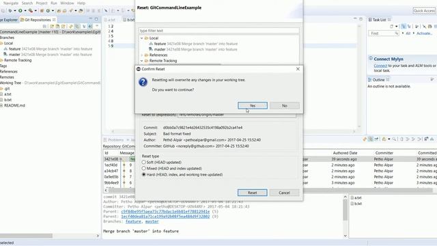Click Connect Mylyn info icon
437x246 pixels.
coord(371,58)
